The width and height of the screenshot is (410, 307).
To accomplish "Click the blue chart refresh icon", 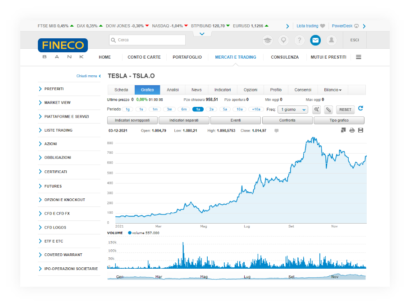I will click(x=360, y=108).
